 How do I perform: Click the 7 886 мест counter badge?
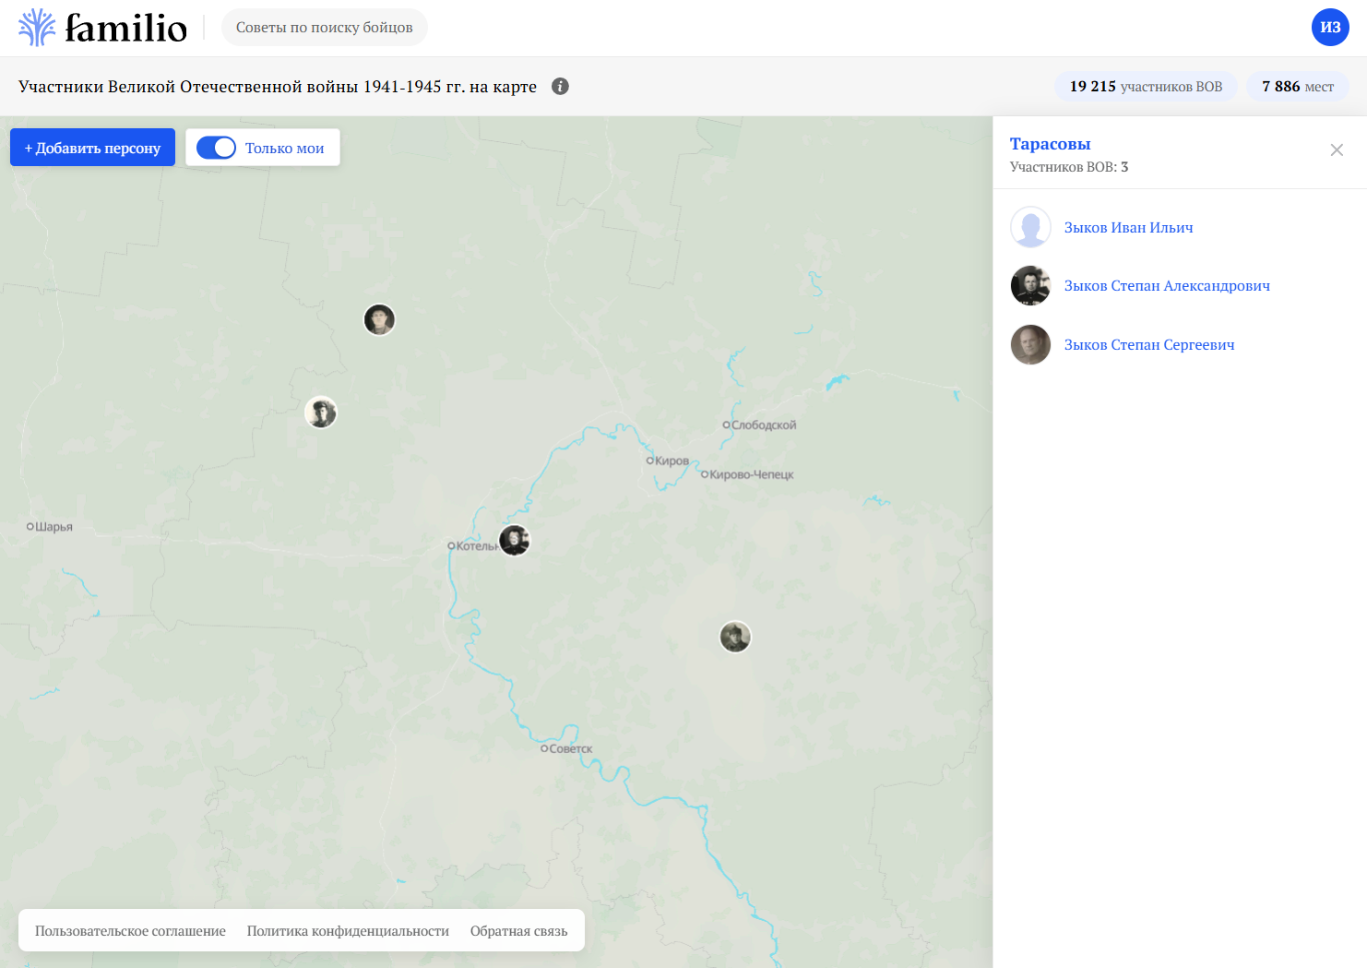(1297, 87)
